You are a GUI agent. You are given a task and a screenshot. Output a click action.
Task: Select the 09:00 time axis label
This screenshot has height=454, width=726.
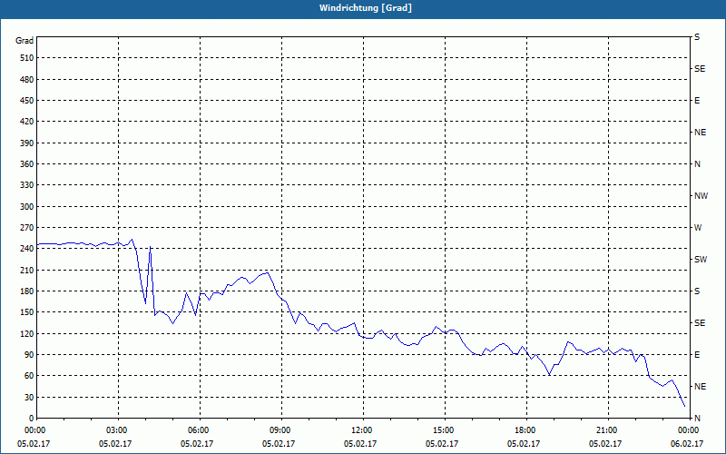point(280,430)
